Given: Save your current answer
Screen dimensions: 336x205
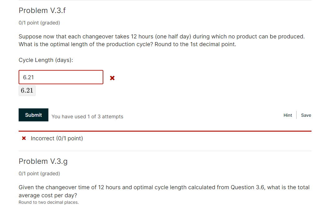Looking at the screenshot, I should 306,115.
